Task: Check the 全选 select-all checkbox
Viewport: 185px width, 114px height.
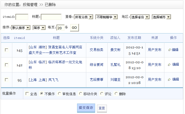Action: point(27,94)
